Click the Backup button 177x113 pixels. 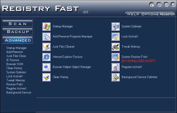tap(17, 32)
